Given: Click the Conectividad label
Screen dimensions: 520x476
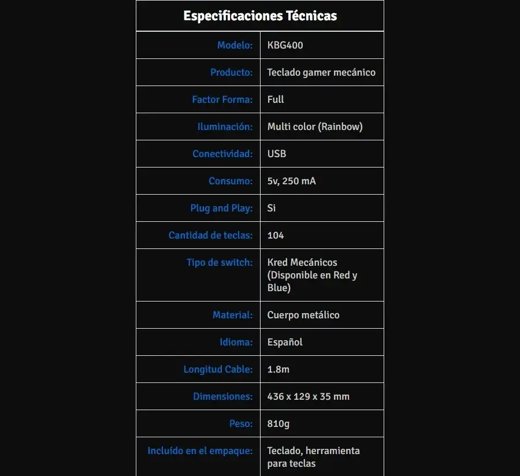Looking at the screenshot, I should tap(222, 154).
